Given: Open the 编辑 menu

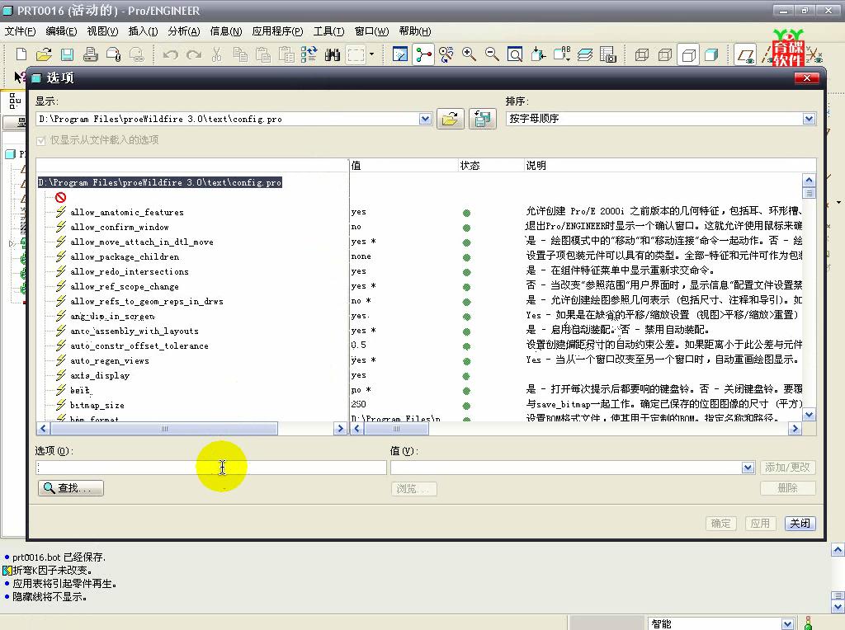Looking at the screenshot, I should [61, 31].
